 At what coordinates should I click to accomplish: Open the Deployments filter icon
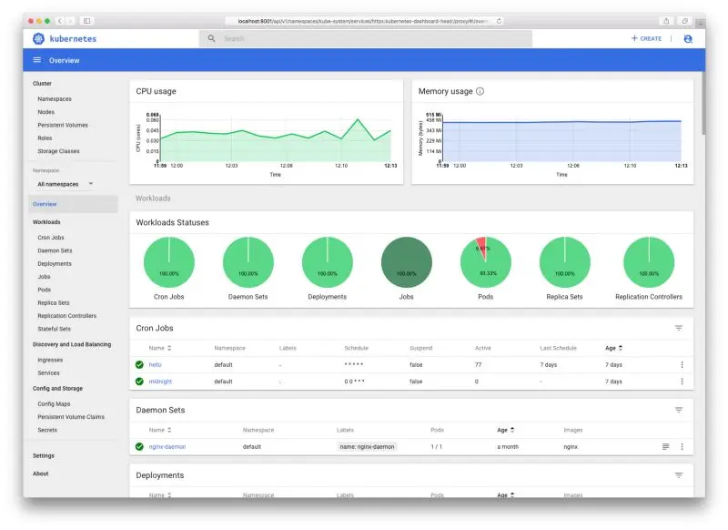pos(678,475)
